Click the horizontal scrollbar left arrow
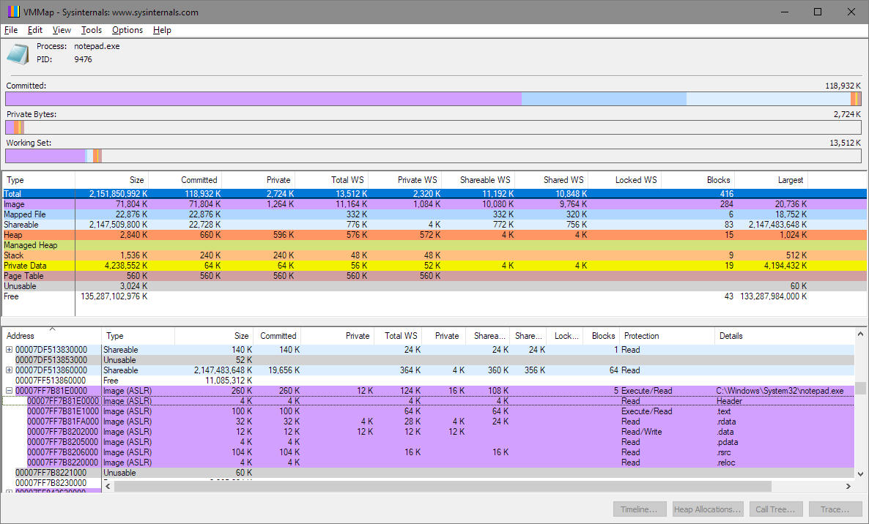This screenshot has width=869, height=524. click(x=108, y=486)
